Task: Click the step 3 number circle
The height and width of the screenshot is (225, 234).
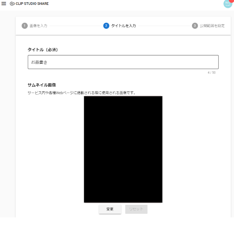Action: 195,26
